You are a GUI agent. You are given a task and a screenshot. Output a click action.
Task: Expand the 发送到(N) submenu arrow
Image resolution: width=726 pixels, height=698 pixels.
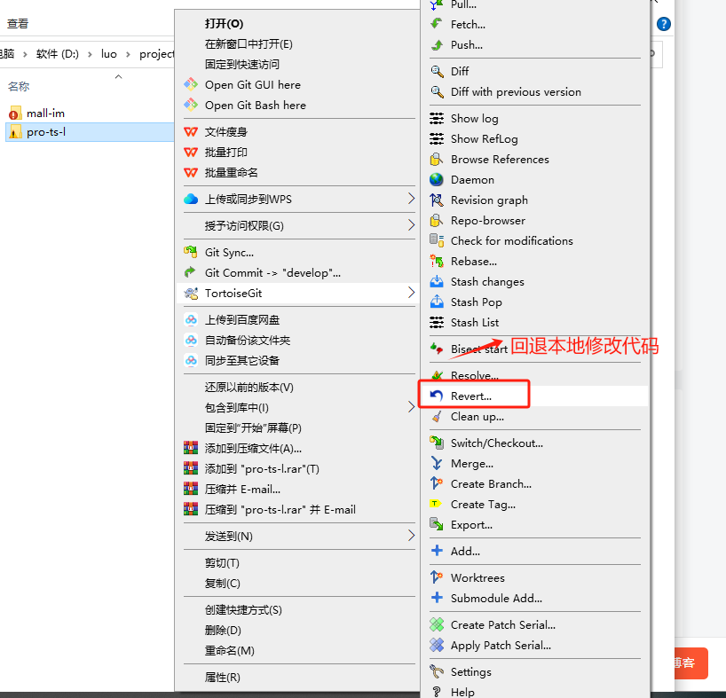coord(411,536)
